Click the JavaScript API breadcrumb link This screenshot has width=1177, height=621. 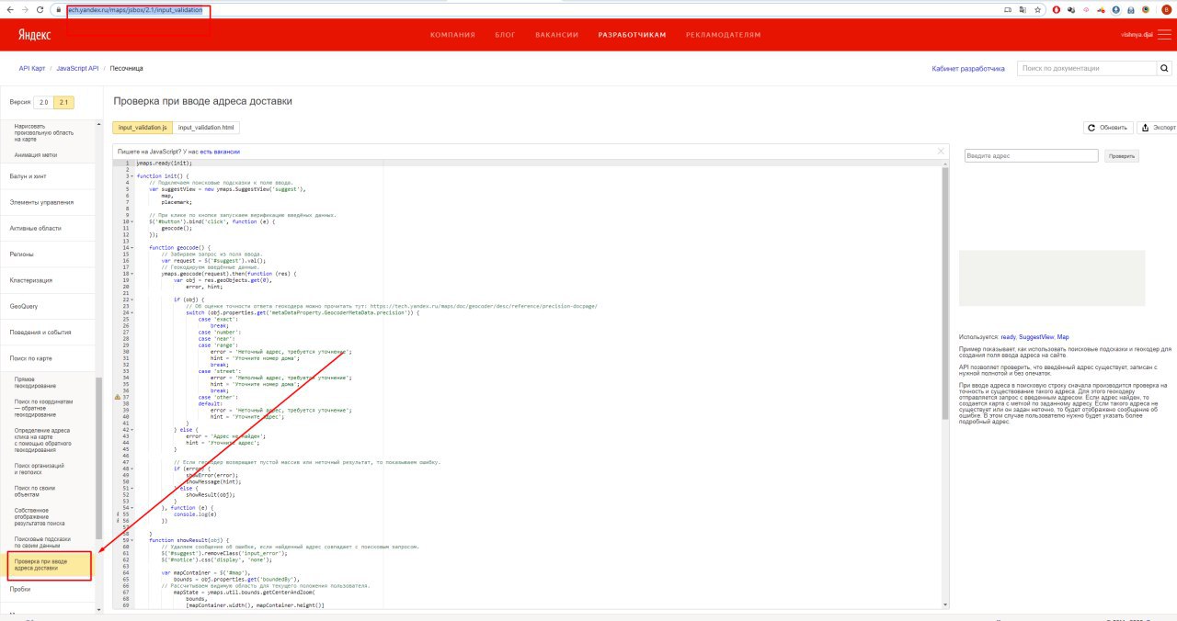(77, 68)
